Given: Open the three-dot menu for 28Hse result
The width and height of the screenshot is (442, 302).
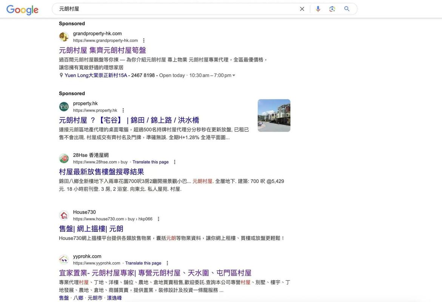Looking at the screenshot, I should (174, 162).
